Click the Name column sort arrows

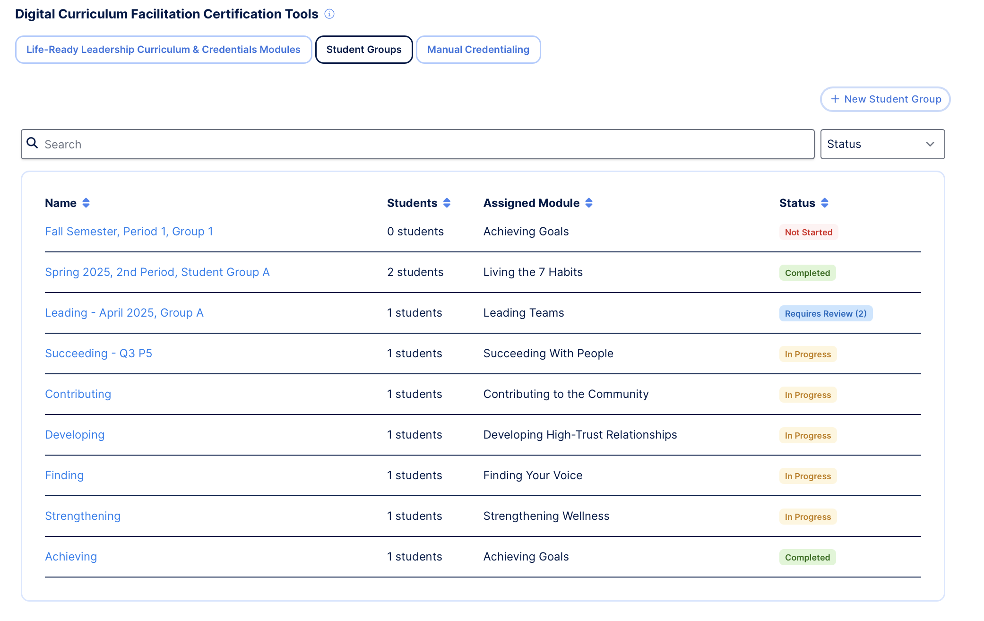pyautogui.click(x=86, y=203)
